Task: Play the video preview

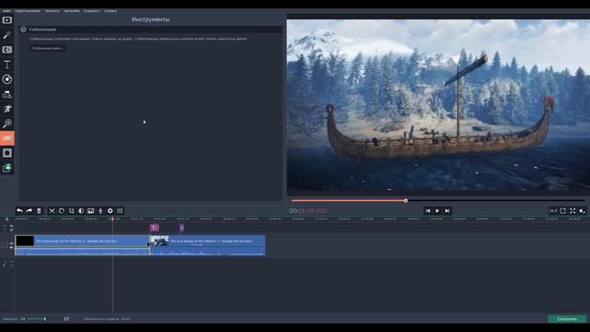Action: pyautogui.click(x=437, y=211)
